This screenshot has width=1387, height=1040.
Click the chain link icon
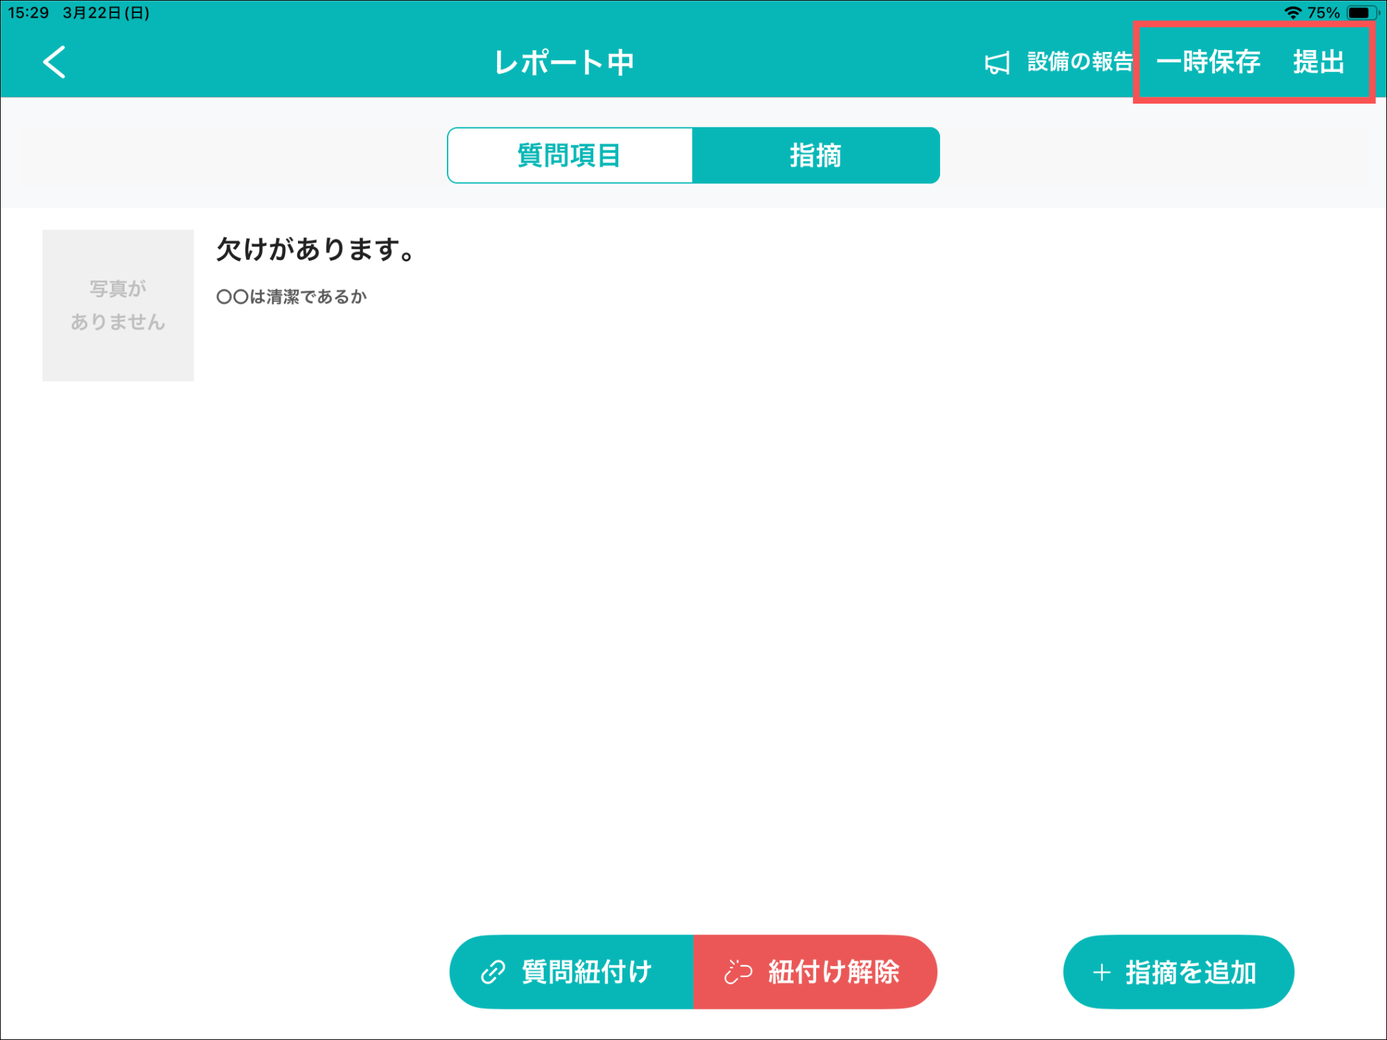492,972
